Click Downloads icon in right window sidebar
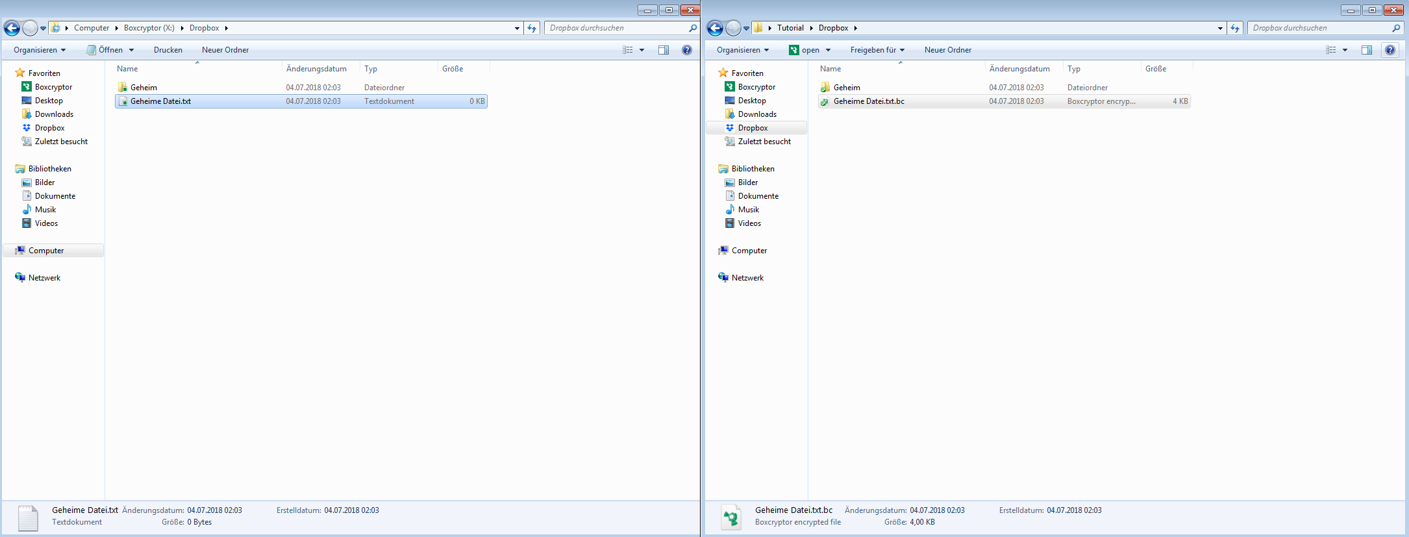Viewport: 1409px width, 537px height. coord(730,114)
